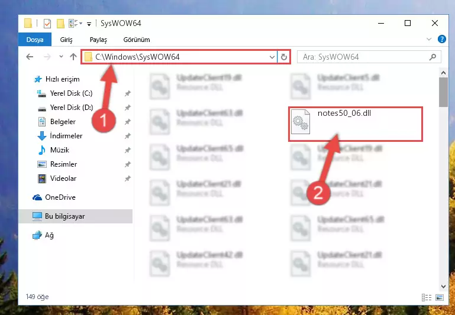Image resolution: width=455 pixels, height=315 pixels.
Task: Click the Properties quick access icon
Action: [x=47, y=24]
